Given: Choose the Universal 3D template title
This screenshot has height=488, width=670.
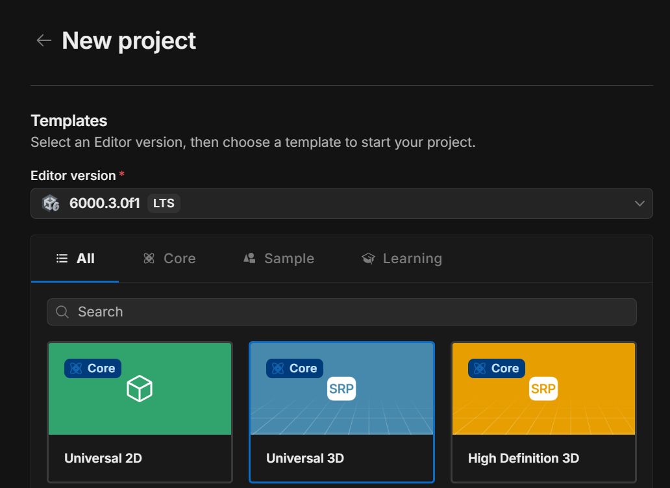Looking at the screenshot, I should click(x=305, y=458).
